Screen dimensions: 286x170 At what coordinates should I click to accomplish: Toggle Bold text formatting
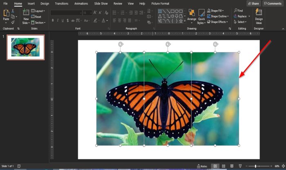(53, 20)
